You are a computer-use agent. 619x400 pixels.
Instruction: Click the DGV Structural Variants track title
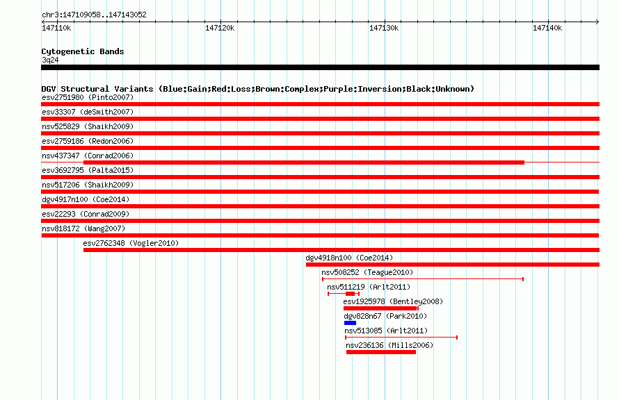click(258, 89)
